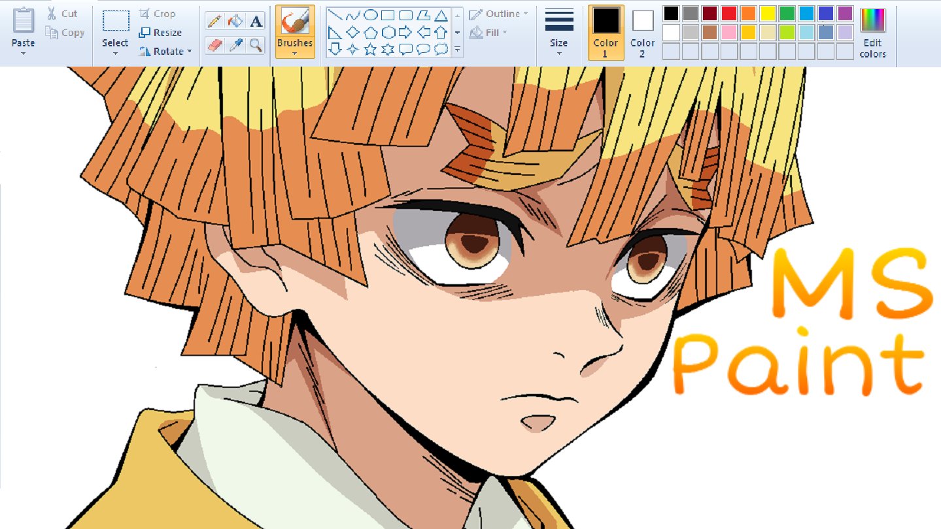The width and height of the screenshot is (941, 529).
Task: Choose the yellow palette swatch
Action: [768, 13]
